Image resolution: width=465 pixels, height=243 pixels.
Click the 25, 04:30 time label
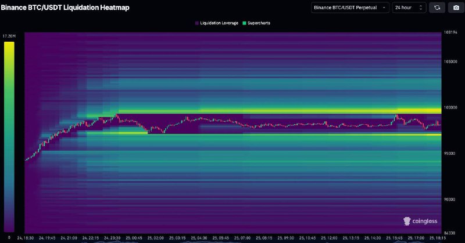click(x=199, y=238)
